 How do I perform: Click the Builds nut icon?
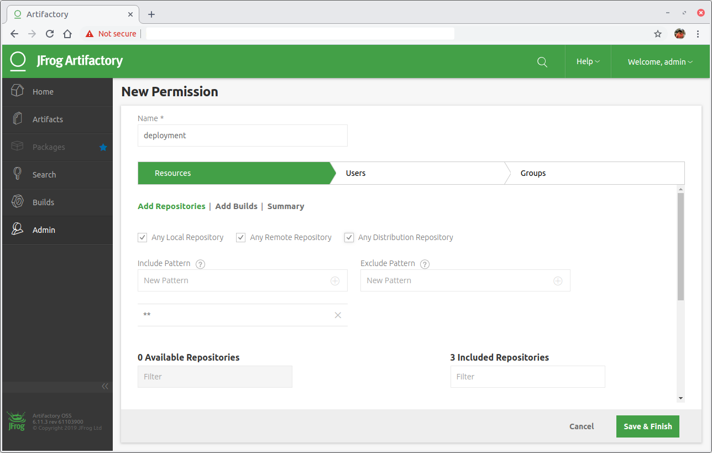(x=17, y=201)
